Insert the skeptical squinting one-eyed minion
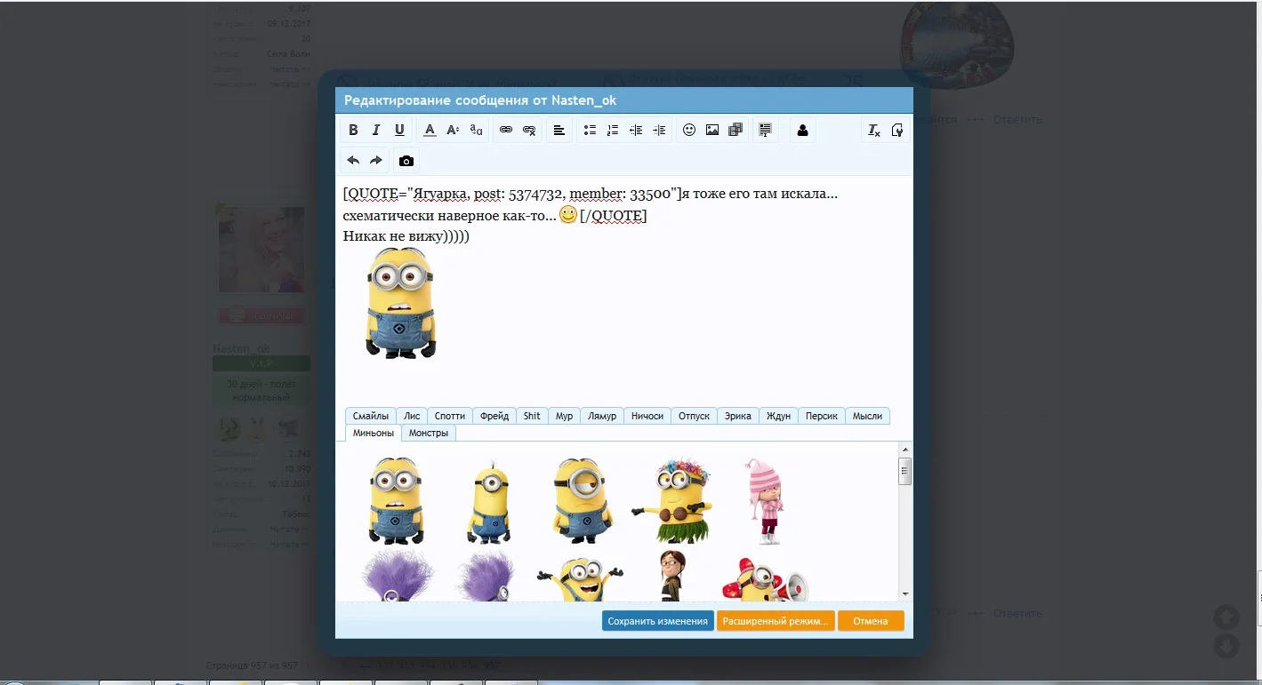1262x685 pixels. tap(582, 500)
